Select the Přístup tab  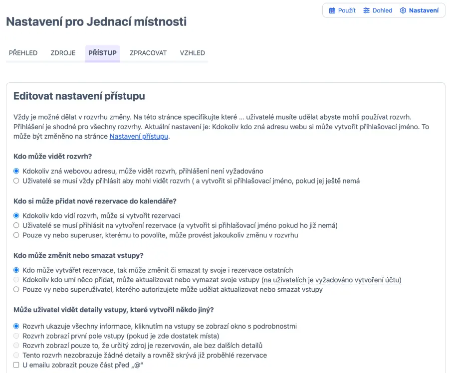(102, 53)
